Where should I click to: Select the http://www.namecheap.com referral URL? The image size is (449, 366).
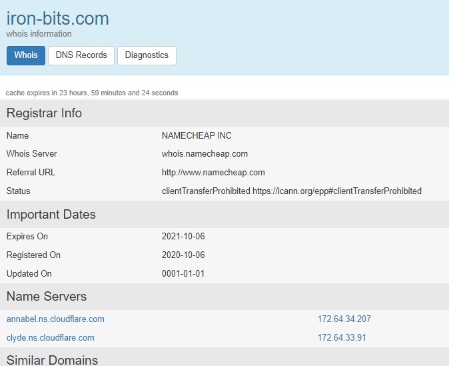[213, 173]
